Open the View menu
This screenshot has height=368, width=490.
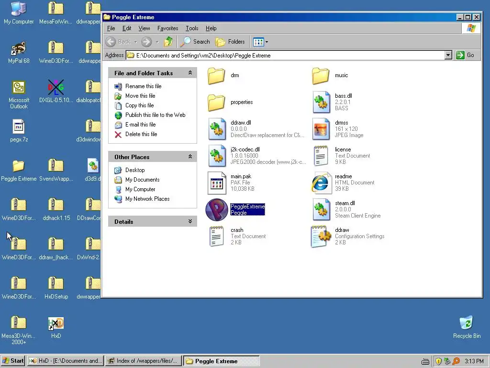click(x=144, y=28)
